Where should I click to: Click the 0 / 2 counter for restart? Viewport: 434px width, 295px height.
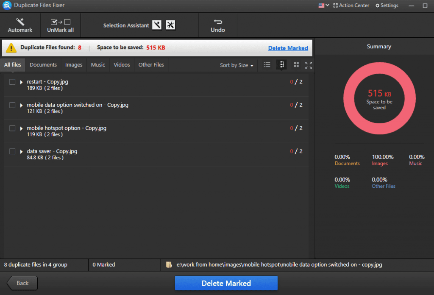296,82
